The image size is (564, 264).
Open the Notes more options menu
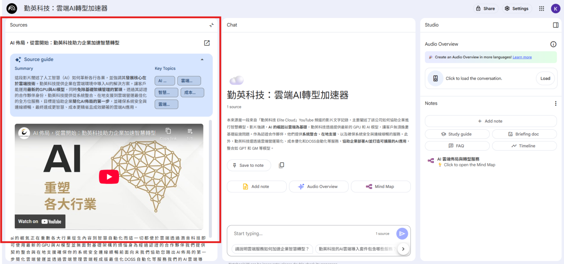point(556,104)
